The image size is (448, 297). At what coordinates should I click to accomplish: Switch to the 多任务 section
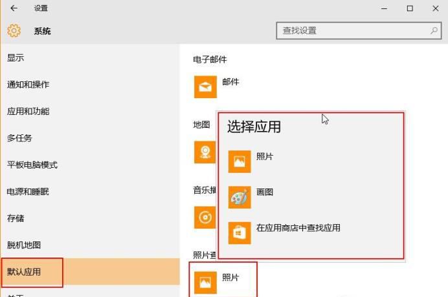pyautogui.click(x=19, y=138)
